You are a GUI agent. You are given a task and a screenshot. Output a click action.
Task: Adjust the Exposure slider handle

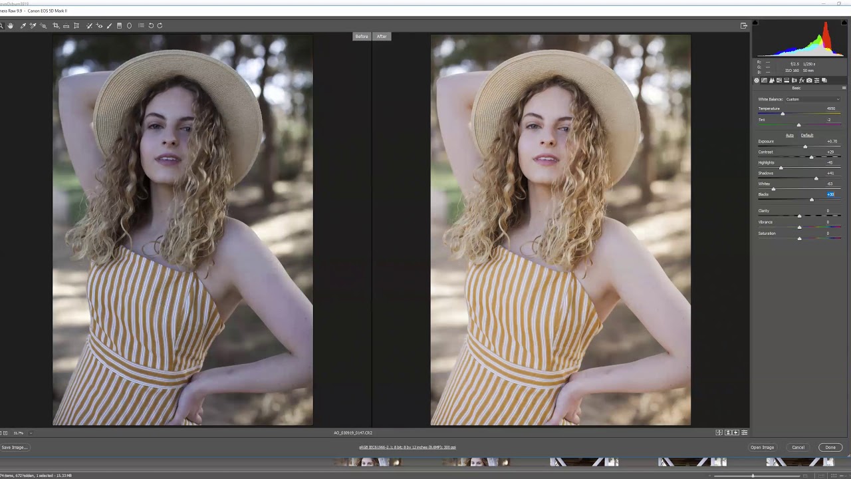point(805,146)
